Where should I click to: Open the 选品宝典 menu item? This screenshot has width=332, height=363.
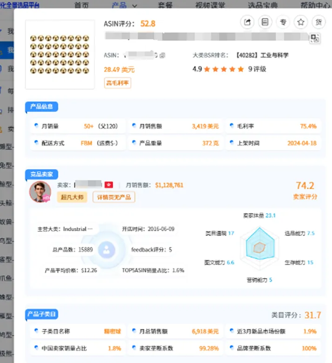point(263,5)
